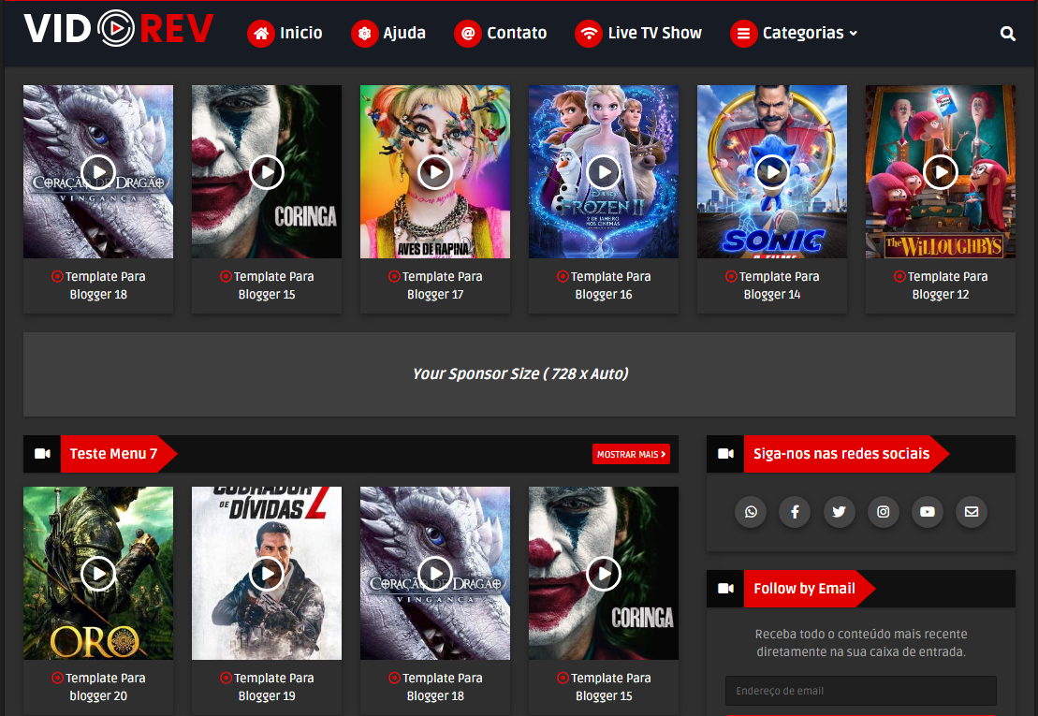Click the red @ icon beside Contato
The image size is (1038, 716).
click(468, 33)
